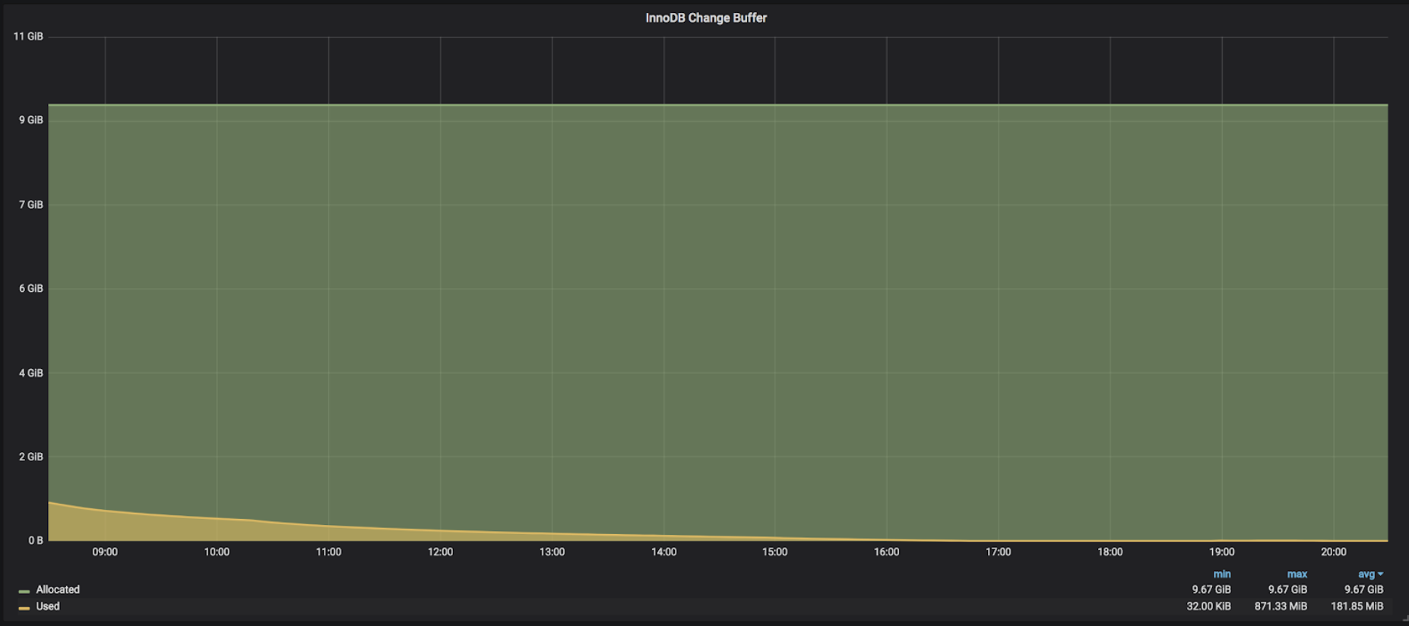Click the 32.00 KiB min value for Used

pyautogui.click(x=1208, y=606)
